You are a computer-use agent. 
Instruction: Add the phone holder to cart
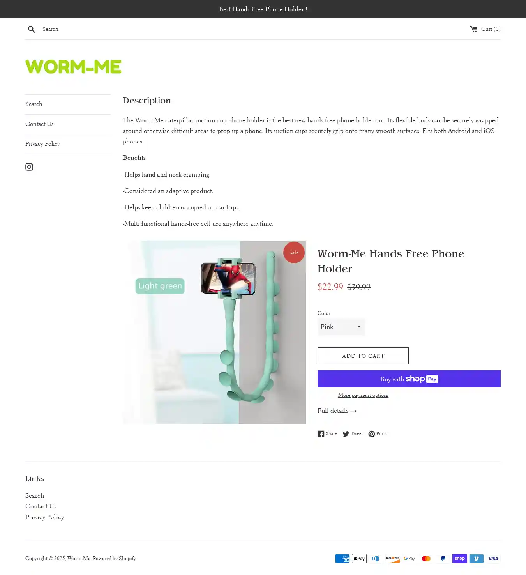click(x=363, y=356)
